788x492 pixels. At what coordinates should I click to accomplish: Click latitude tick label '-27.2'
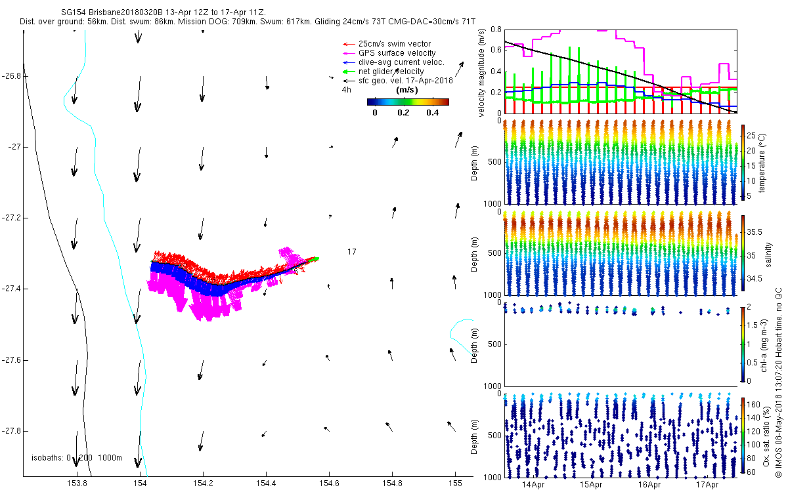(x=12, y=218)
